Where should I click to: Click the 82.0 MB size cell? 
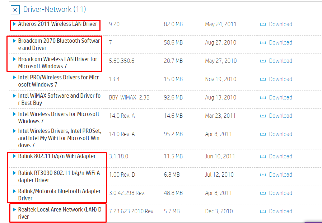173,24
